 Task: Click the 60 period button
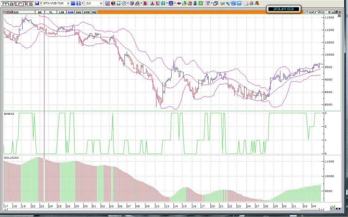coord(39,12)
